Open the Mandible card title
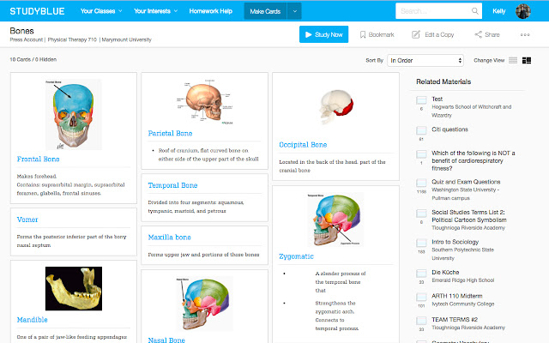549x343 pixels. [x=33, y=320]
